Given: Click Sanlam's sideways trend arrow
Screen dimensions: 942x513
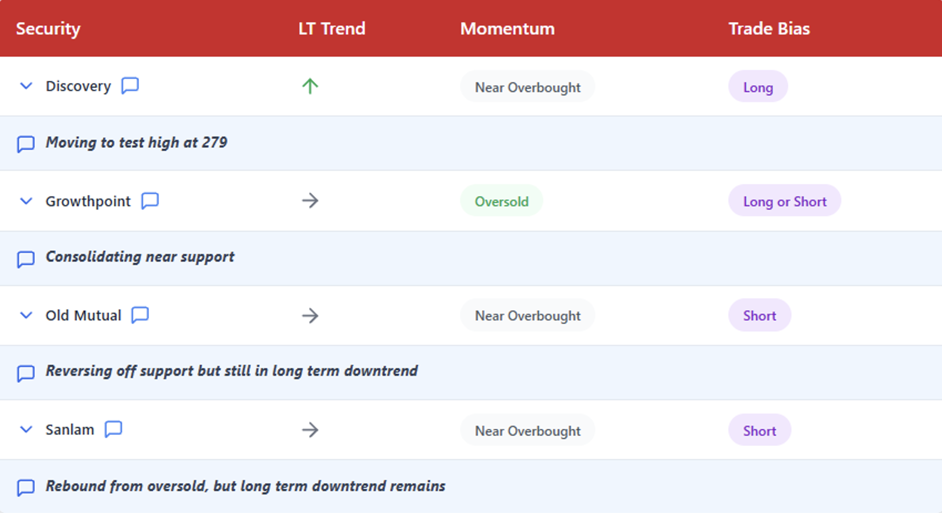Looking at the screenshot, I should tap(310, 430).
